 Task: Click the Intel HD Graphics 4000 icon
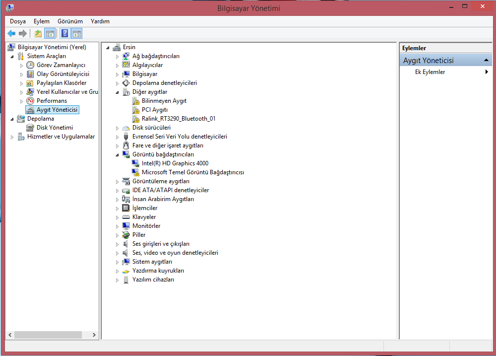(x=136, y=163)
